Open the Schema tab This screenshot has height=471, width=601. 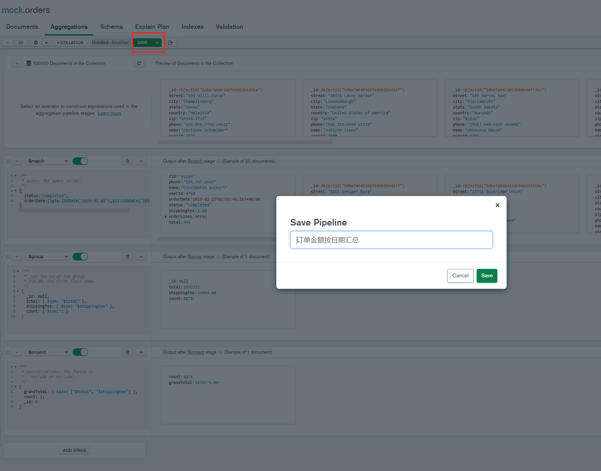coord(111,27)
